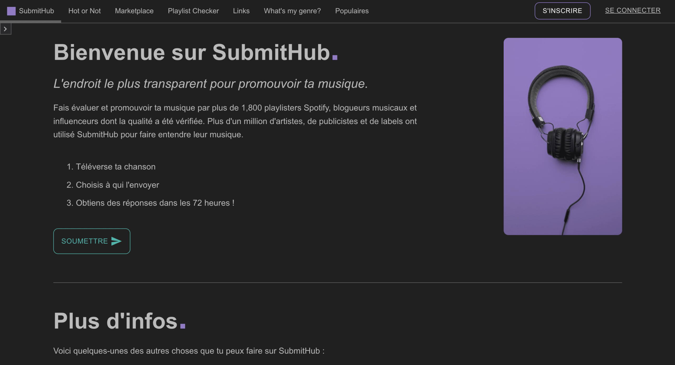Viewport: 675px width, 365px height.
Task: Click the paragraph starting 'Fais évaluer et promouvoir'
Action: [235, 121]
